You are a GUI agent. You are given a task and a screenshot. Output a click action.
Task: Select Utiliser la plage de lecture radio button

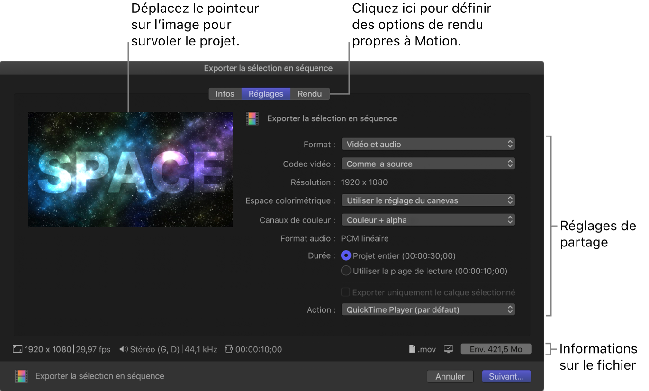[346, 271]
